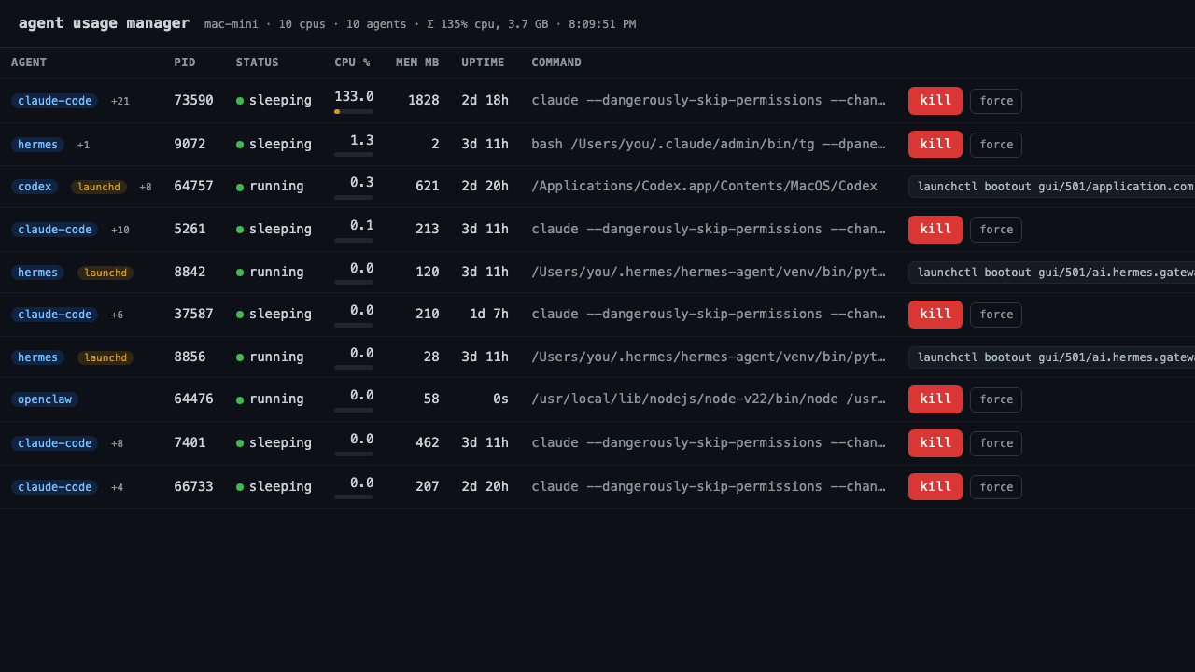Click the Codex.app command path
Image resolution: width=1195 pixels, height=672 pixels.
[x=704, y=186]
